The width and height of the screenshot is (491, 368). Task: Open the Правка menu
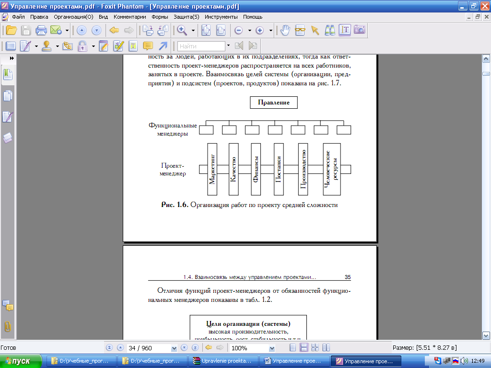(x=39, y=17)
